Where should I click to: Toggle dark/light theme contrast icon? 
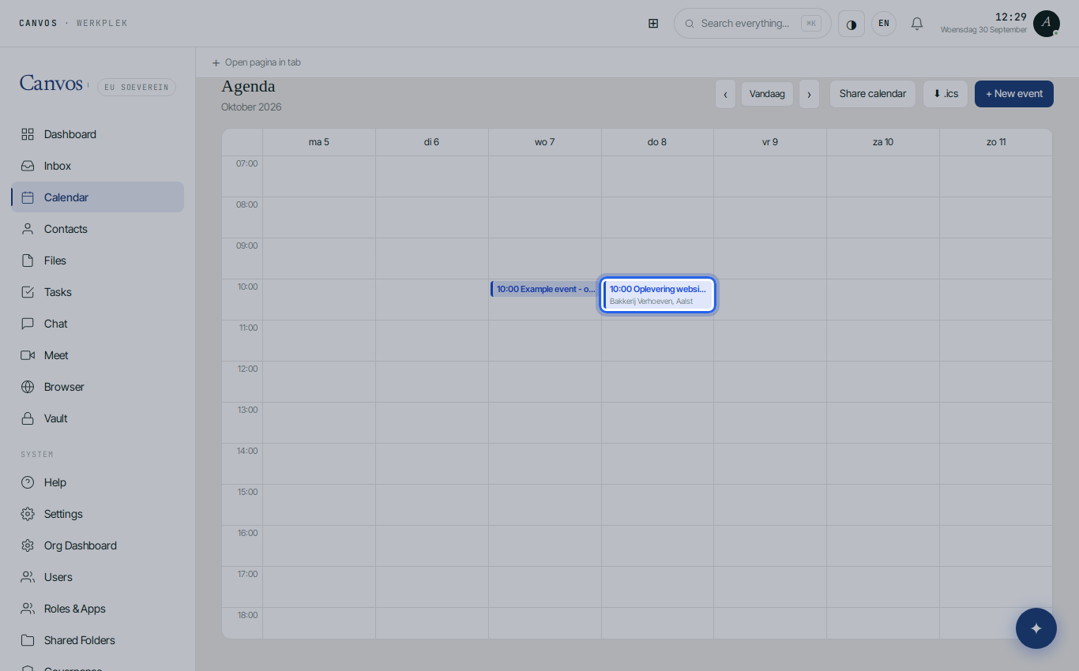852,24
